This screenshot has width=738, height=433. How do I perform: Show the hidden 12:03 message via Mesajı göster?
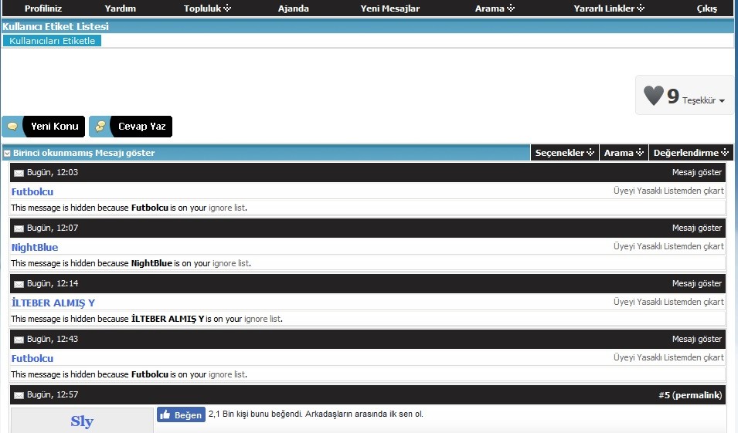696,173
